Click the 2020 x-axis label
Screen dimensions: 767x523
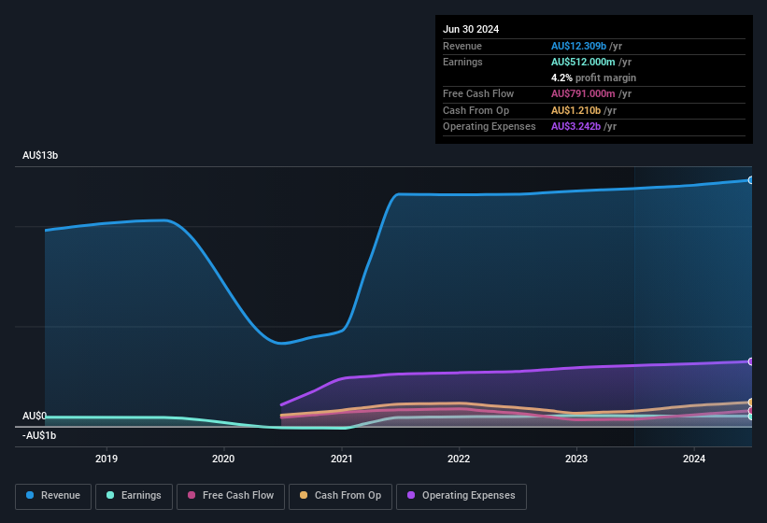223,459
